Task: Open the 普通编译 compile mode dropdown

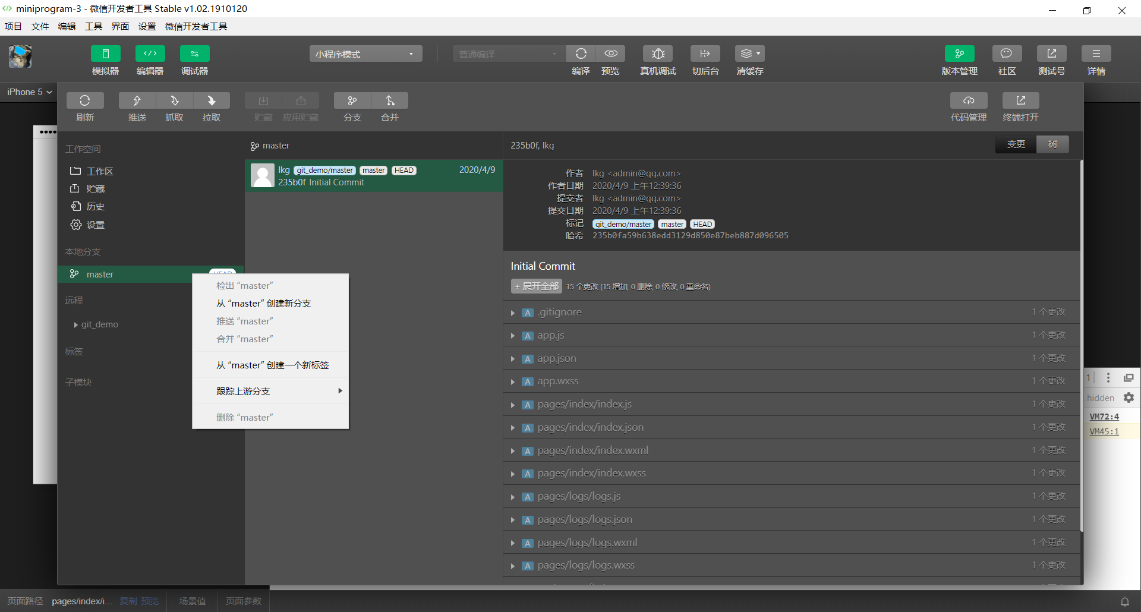Action: tap(508, 54)
